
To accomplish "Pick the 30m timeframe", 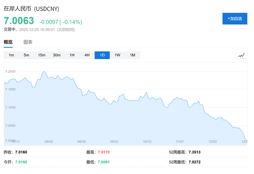I will pyautogui.click(x=57, y=55).
